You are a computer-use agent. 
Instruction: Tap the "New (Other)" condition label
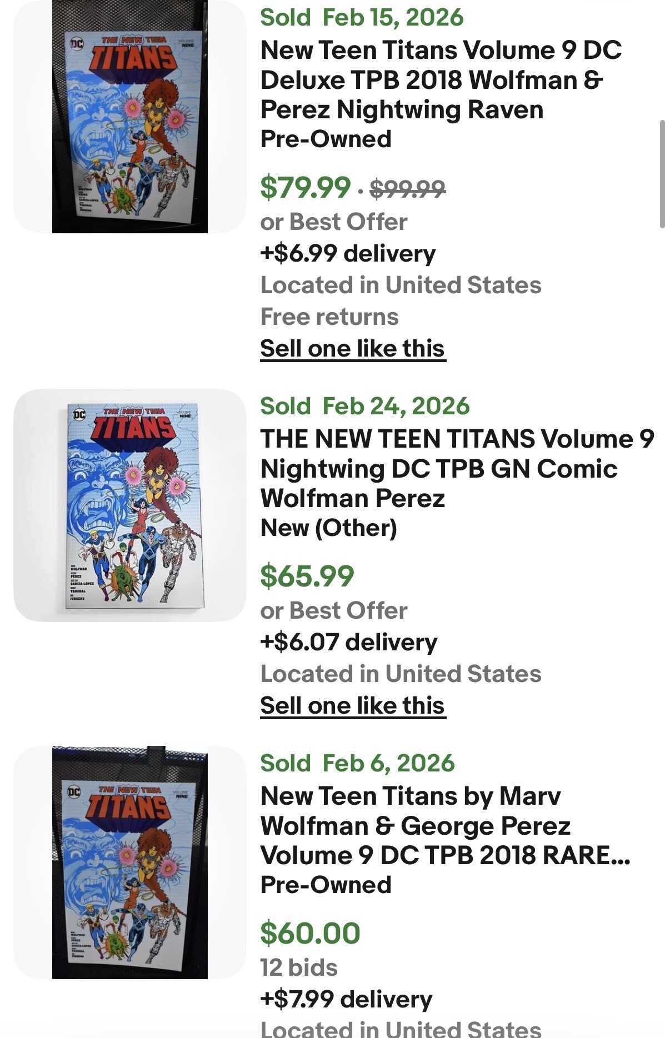(x=328, y=528)
